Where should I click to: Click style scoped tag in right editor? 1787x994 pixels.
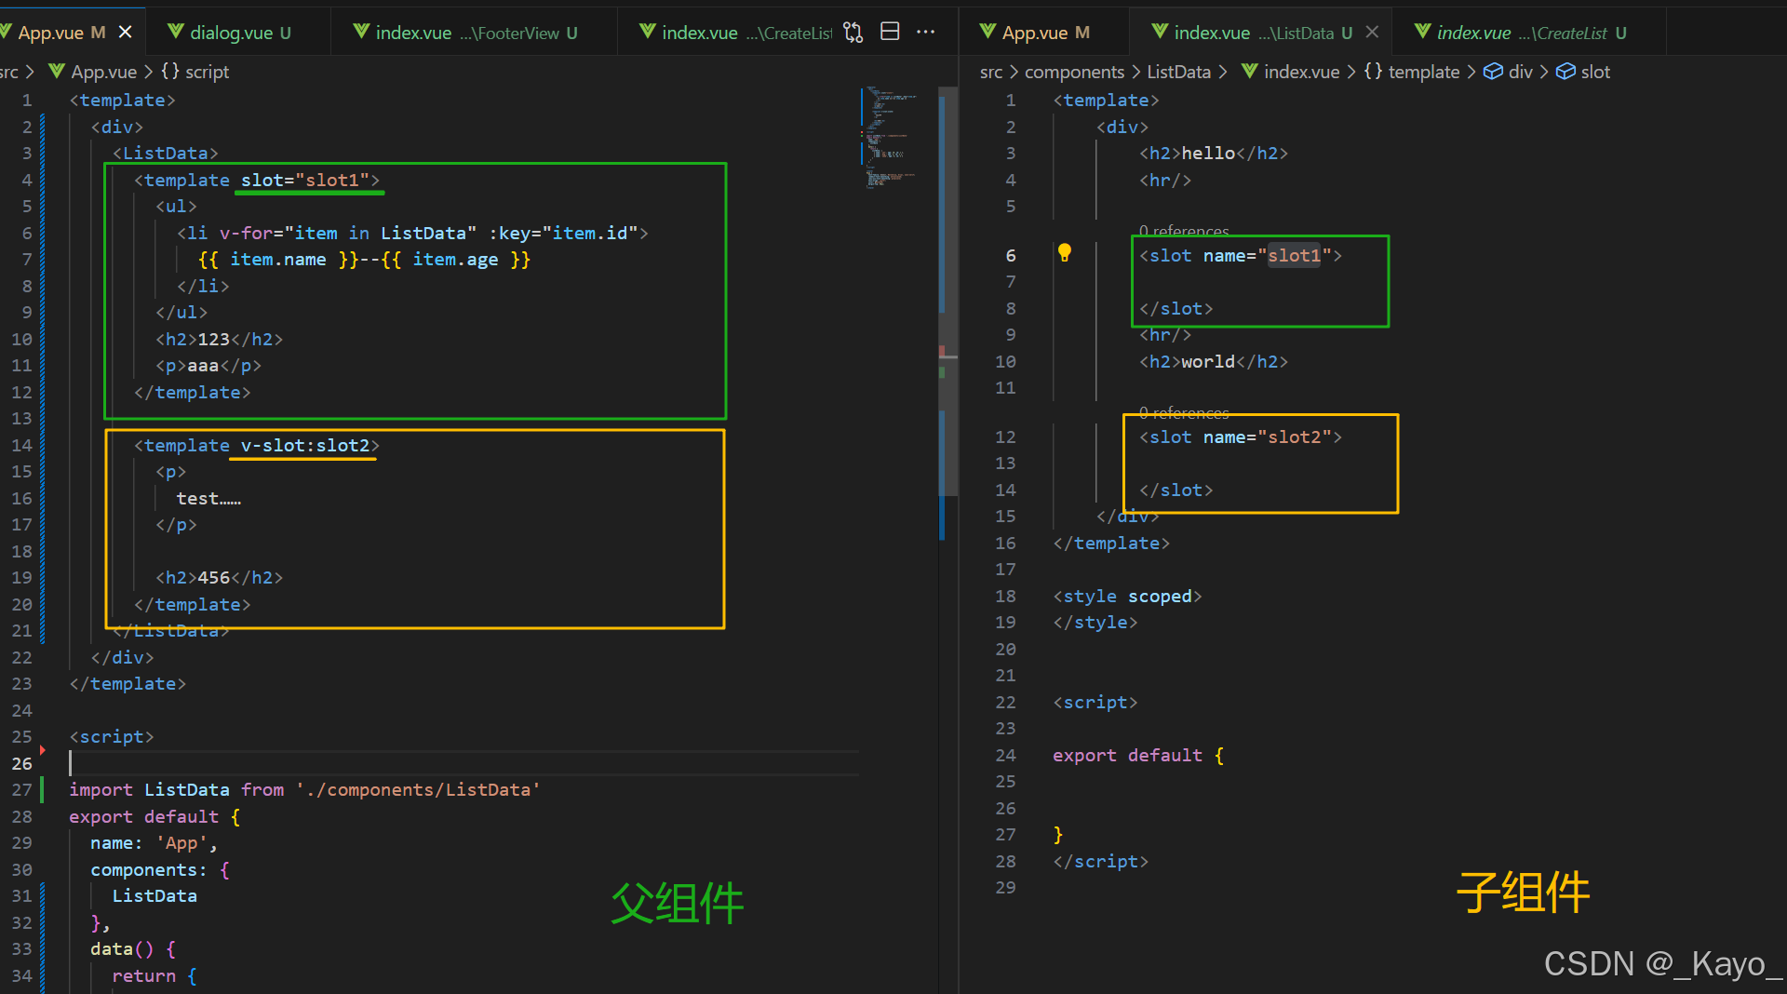[1127, 596]
